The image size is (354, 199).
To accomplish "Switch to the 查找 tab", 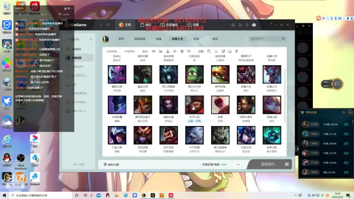I will pyautogui.click(x=215, y=39).
